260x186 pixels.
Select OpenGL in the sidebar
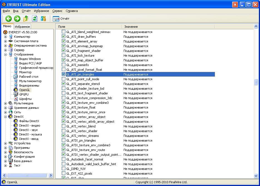point(24,90)
